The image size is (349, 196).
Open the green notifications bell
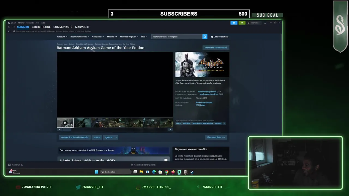tap(242, 23)
